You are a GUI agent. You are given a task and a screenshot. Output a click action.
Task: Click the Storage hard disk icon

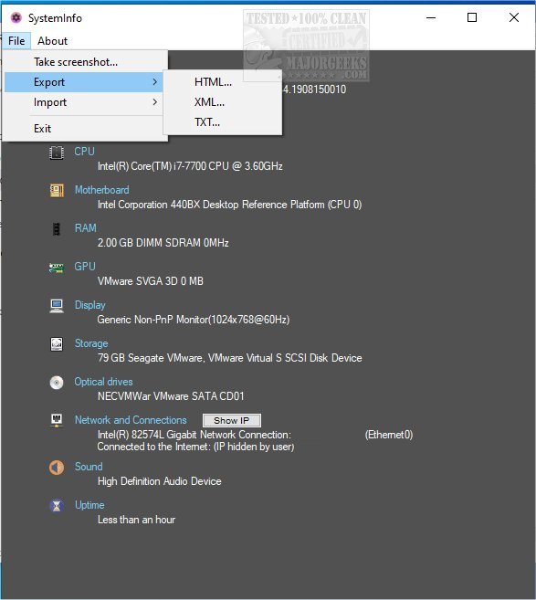point(57,344)
